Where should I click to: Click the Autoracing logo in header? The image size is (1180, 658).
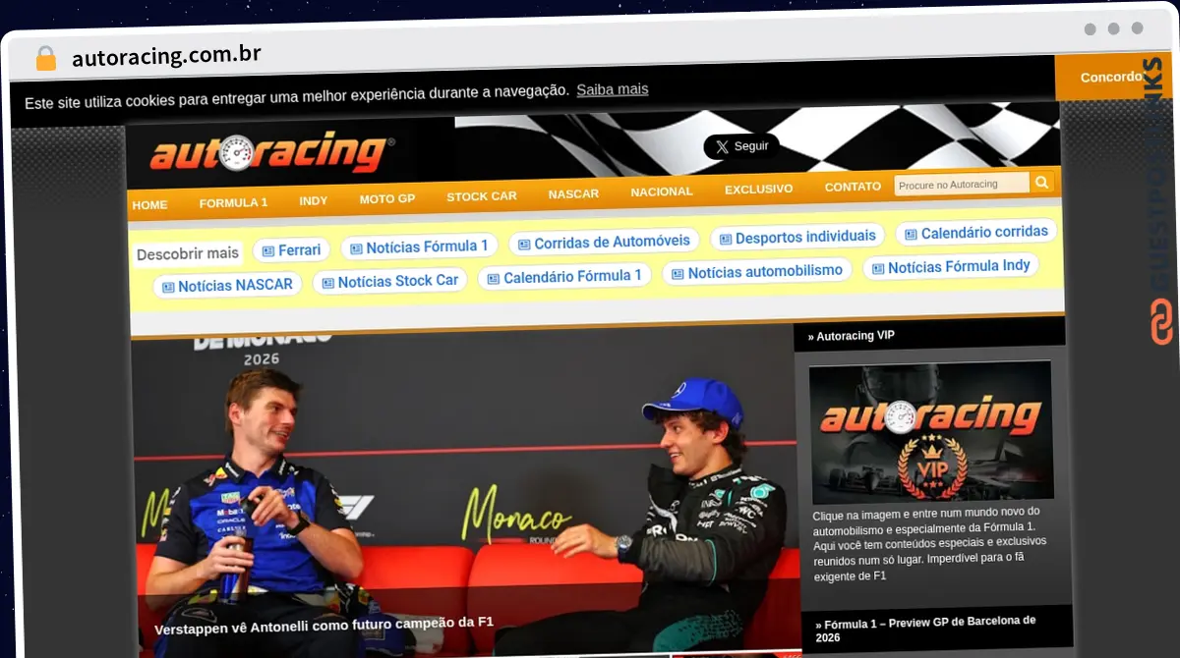point(272,153)
